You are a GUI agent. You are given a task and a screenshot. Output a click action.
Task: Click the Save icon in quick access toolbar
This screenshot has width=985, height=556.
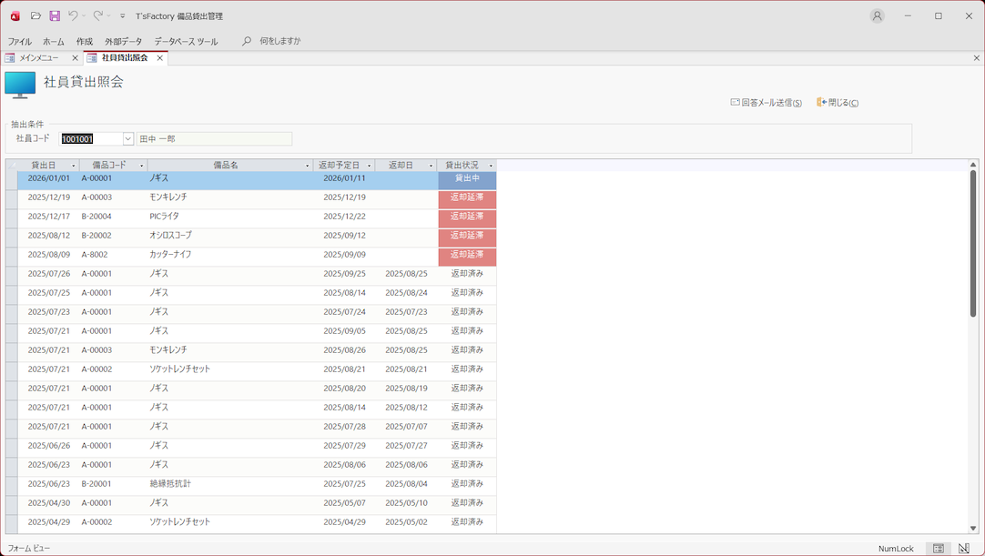55,16
